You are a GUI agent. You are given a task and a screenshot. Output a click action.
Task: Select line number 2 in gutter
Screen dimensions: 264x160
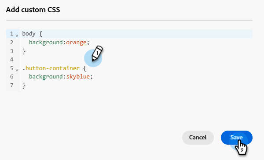[x=11, y=43]
